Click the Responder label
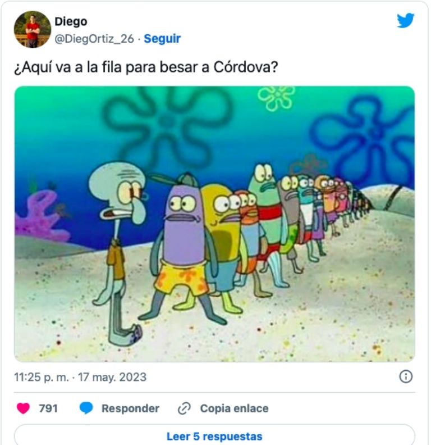431x445 pixels. [x=130, y=408]
